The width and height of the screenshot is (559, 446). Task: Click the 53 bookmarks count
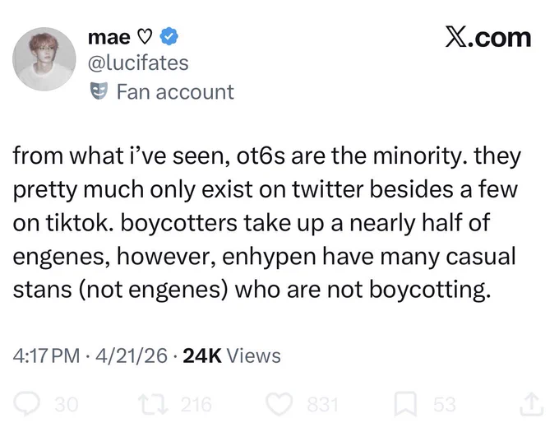click(x=445, y=405)
